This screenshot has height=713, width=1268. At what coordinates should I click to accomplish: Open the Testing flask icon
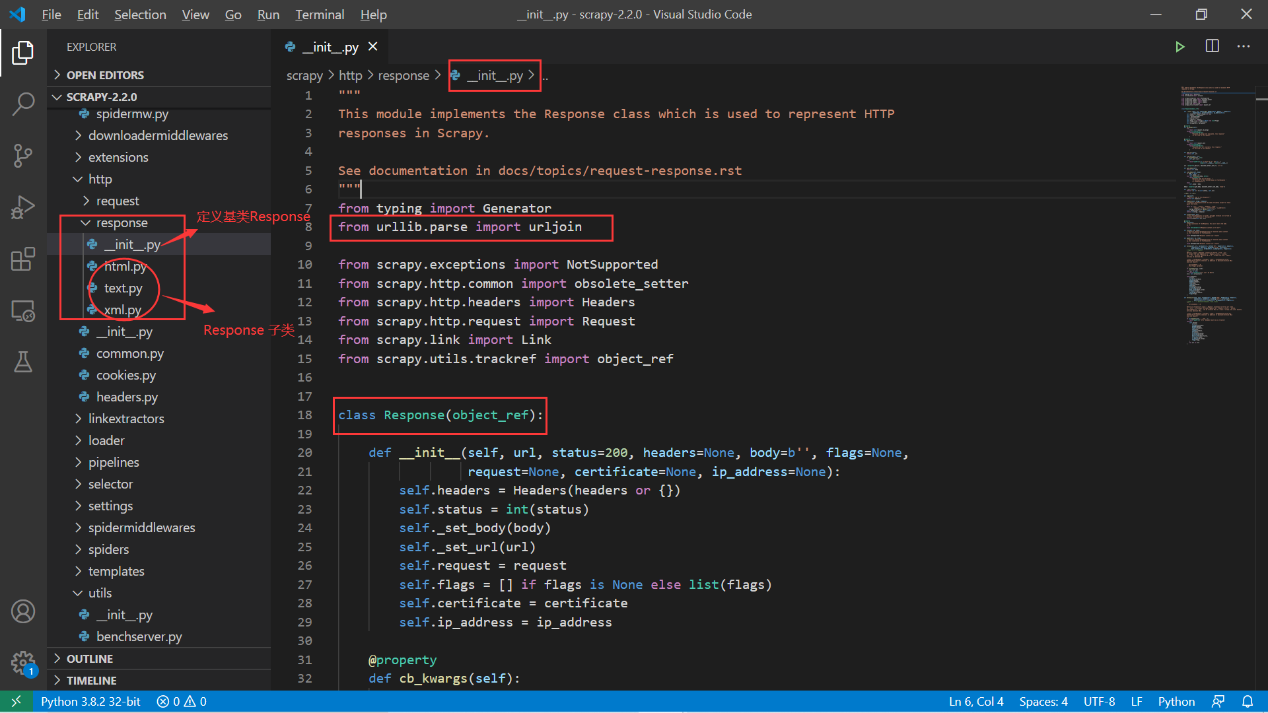23,362
